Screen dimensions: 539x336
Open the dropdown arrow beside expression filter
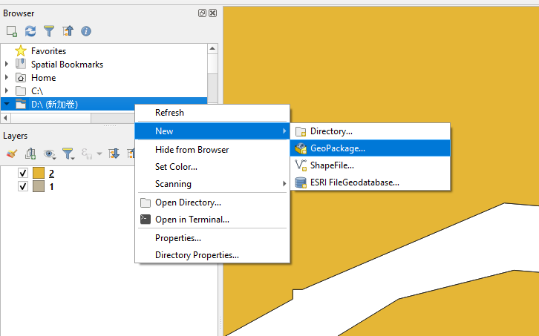[99, 154]
